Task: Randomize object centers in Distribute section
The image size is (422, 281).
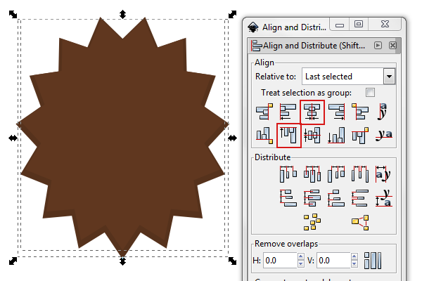Action: click(x=312, y=222)
